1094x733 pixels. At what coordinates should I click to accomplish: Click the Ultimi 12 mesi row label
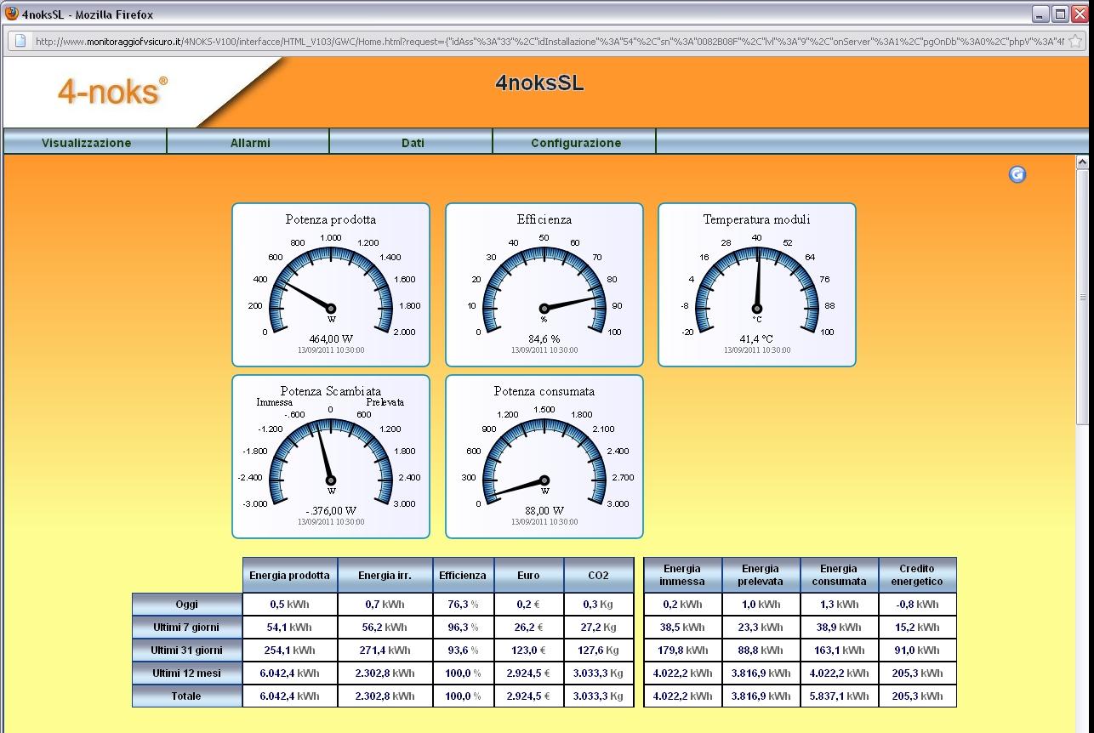pyautogui.click(x=187, y=673)
